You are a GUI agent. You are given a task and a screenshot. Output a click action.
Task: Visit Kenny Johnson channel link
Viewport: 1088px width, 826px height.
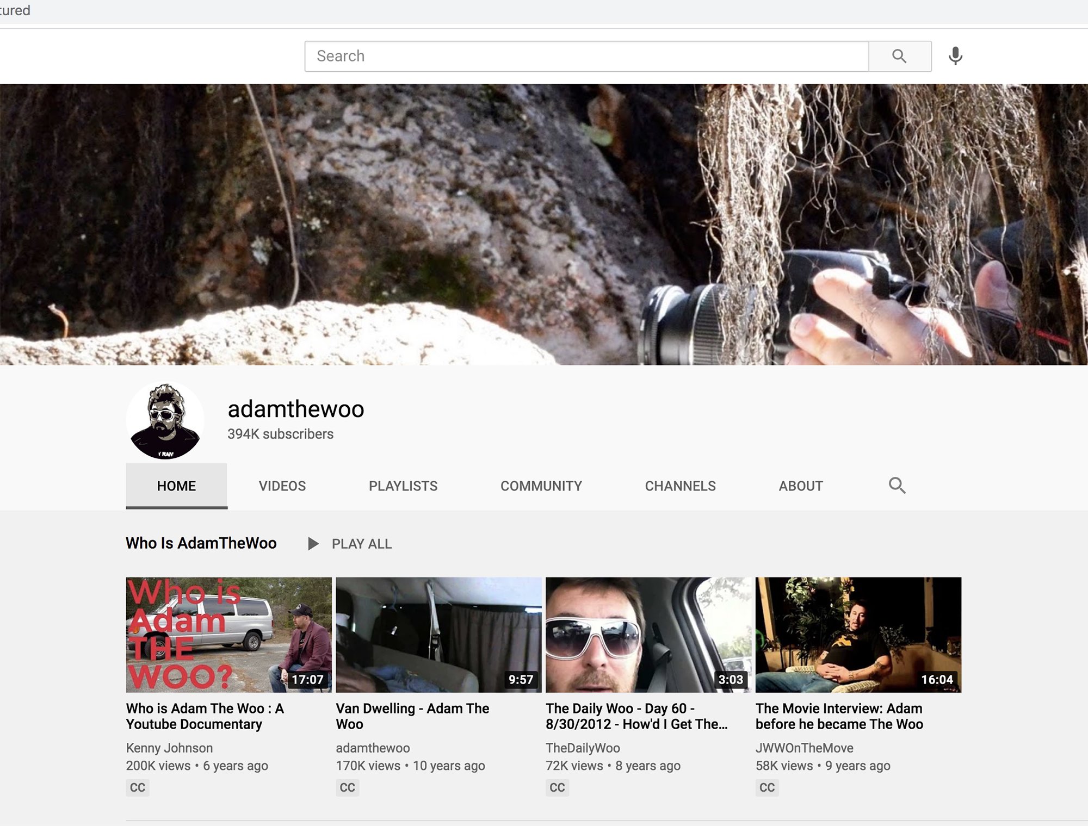170,748
